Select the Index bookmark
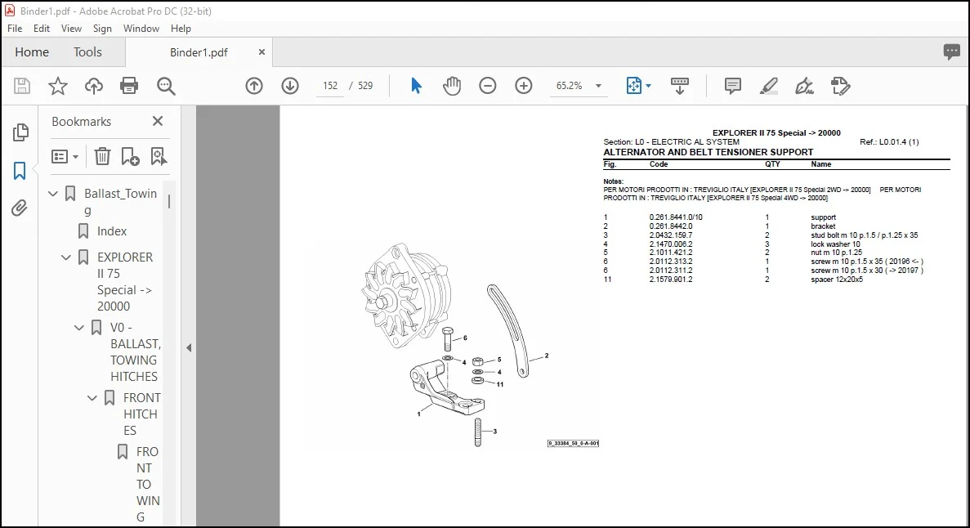This screenshot has width=970, height=528. point(112,230)
